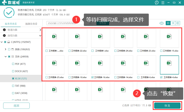Switch to list view layout
Viewport: 184px width, 112px height.
click(173, 23)
